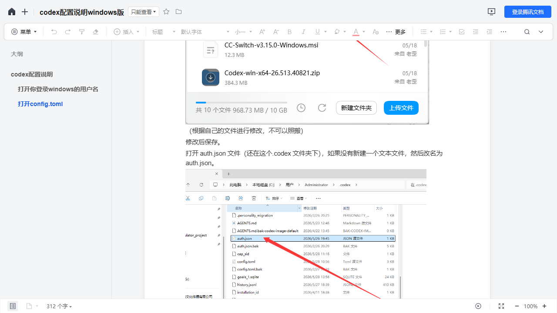Create a new document with plus icon

tap(25, 12)
